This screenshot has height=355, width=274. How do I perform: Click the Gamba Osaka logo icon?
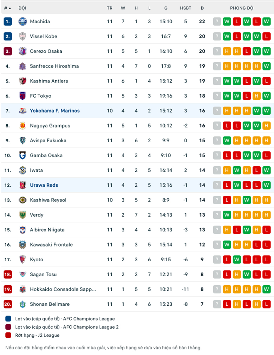[x=22, y=155]
